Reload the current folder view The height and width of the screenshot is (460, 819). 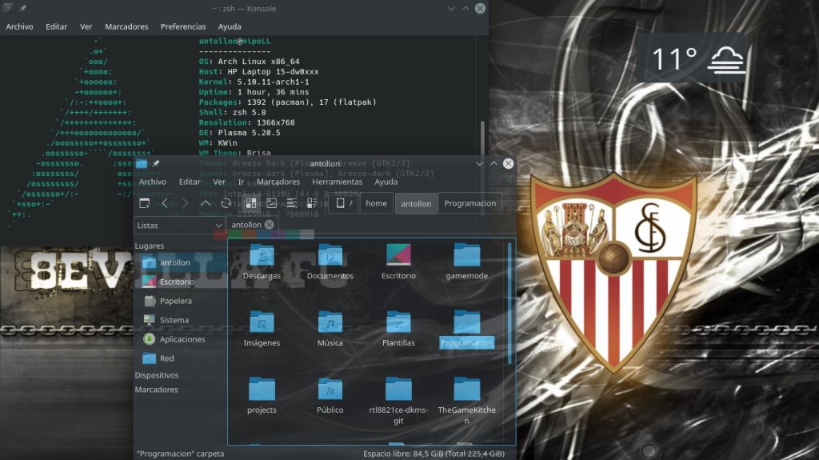[x=226, y=203]
